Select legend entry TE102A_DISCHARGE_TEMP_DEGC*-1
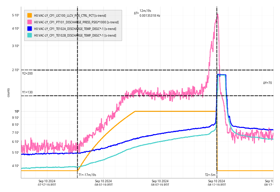Viewport: 280px width, 192px height. [75, 29]
